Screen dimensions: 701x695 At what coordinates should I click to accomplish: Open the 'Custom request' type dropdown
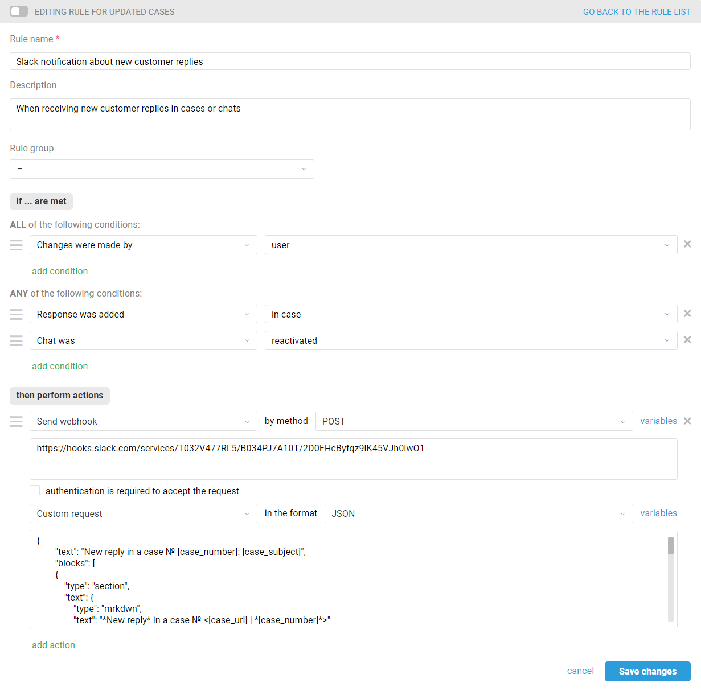click(x=143, y=513)
